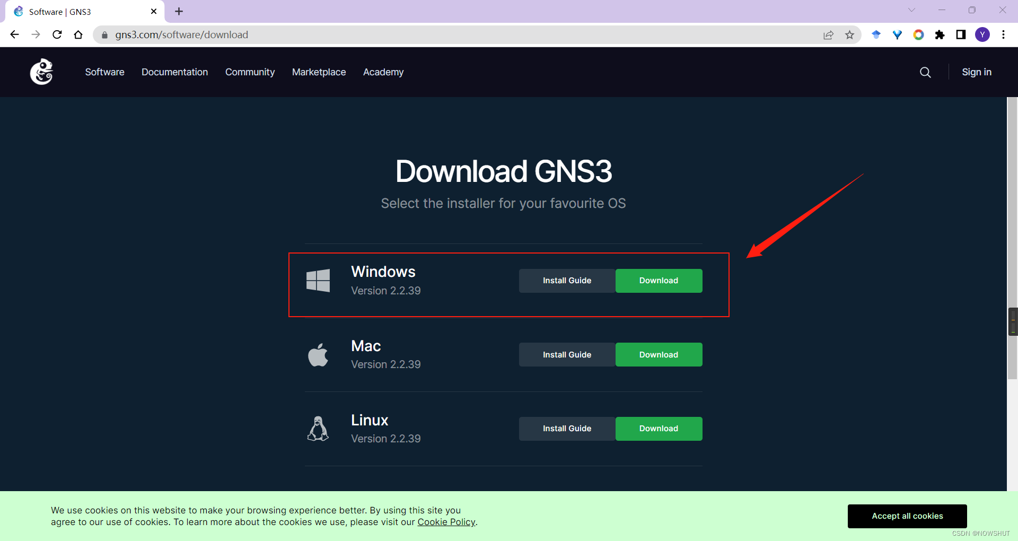Accept all cookies
Image resolution: width=1018 pixels, height=541 pixels.
907,516
